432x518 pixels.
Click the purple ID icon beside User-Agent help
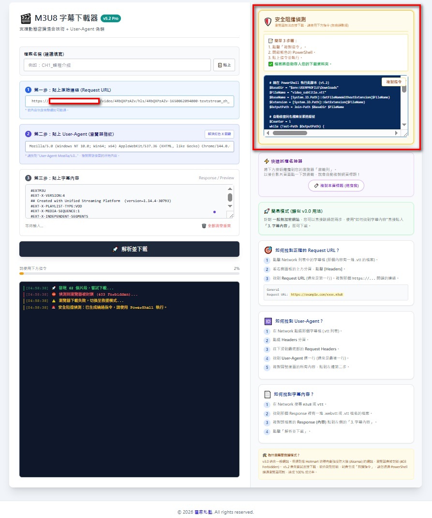pos(268,321)
